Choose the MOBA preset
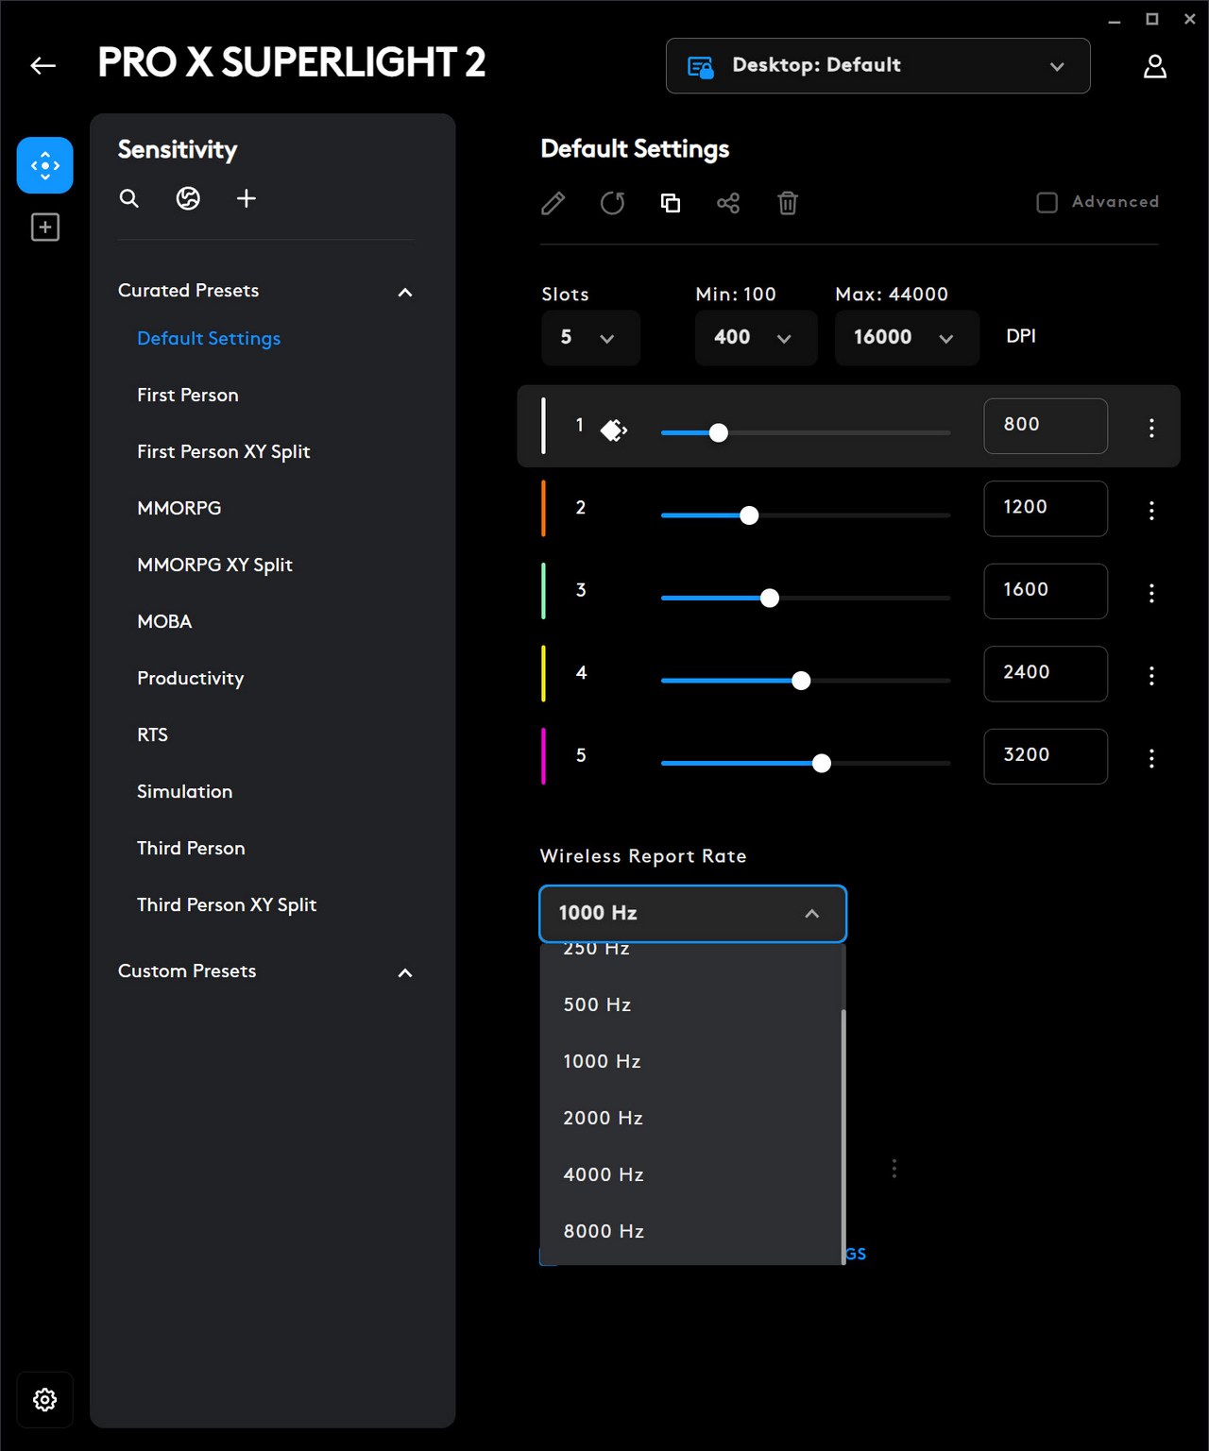This screenshot has height=1451, width=1209. [164, 621]
